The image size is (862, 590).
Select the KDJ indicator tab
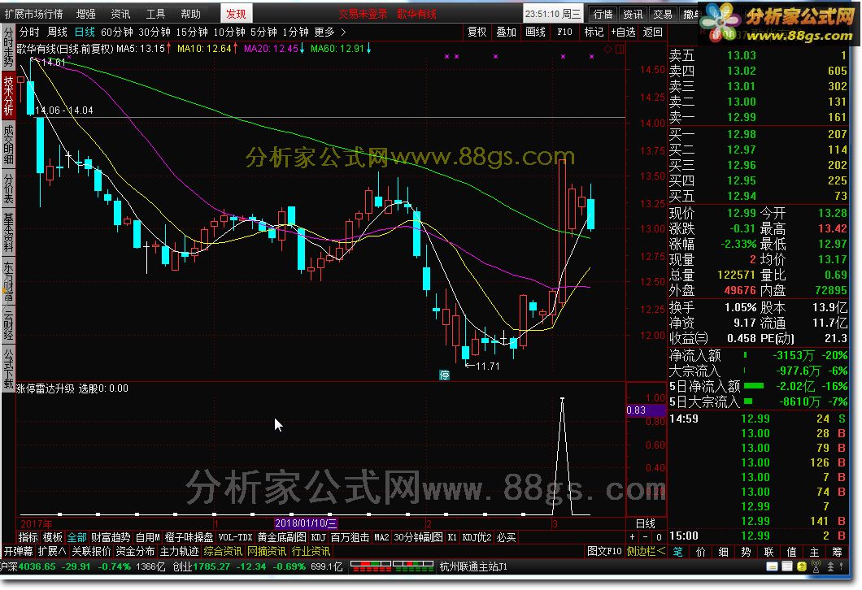pyautogui.click(x=318, y=537)
